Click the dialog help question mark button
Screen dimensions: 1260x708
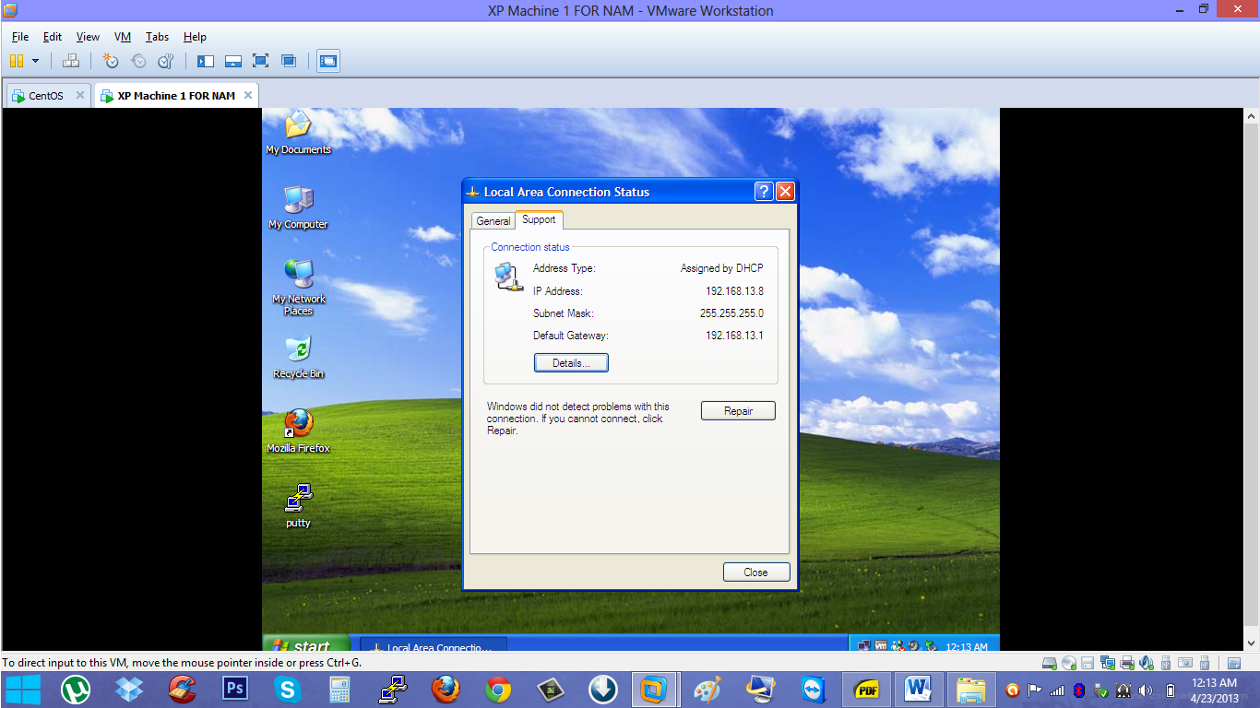(x=764, y=192)
